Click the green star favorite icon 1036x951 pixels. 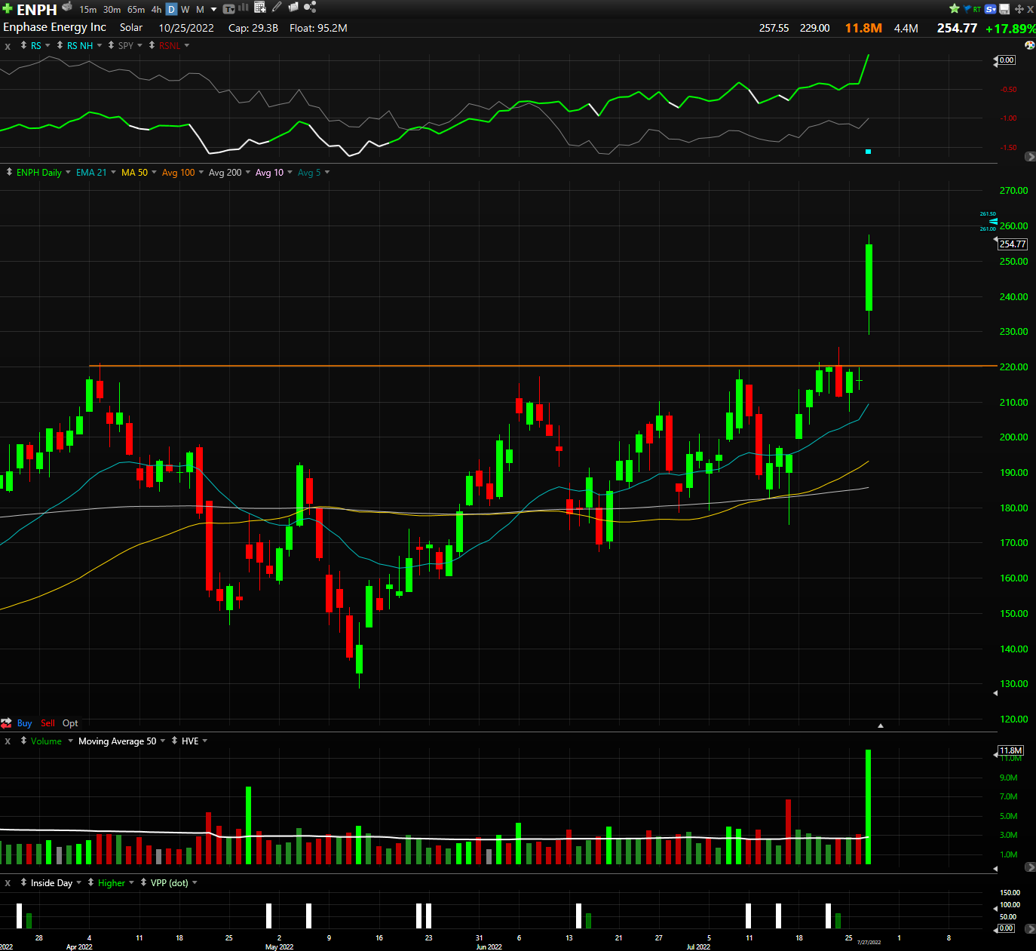tap(955, 8)
